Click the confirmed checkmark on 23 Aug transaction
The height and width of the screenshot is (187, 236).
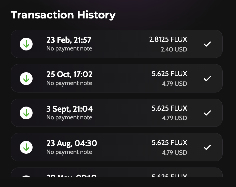pos(207,147)
